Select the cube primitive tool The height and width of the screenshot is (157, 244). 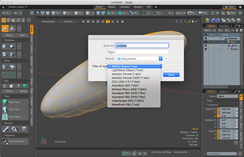(5, 46)
